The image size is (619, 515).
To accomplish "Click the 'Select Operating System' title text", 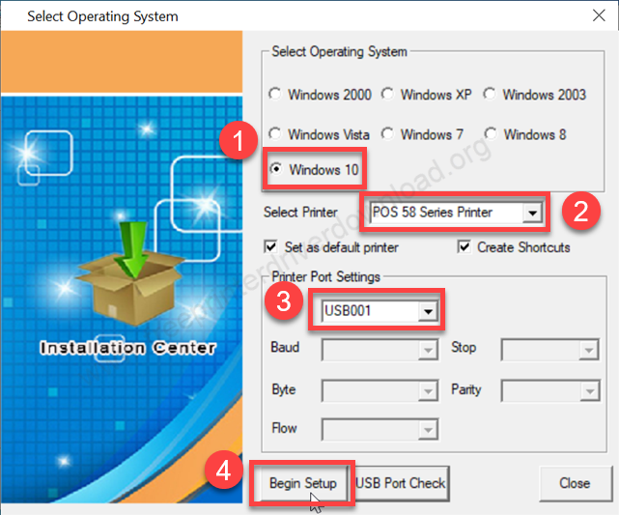I will 102,16.
